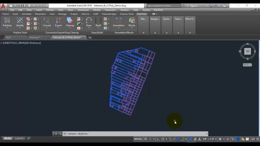Click the Open folder icon in quick access toolbar
This screenshot has height=146, width=260.
[15, 6]
